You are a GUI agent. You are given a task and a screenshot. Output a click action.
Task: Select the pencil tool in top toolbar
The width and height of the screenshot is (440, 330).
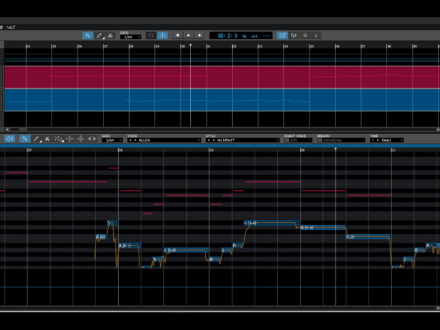click(100, 35)
